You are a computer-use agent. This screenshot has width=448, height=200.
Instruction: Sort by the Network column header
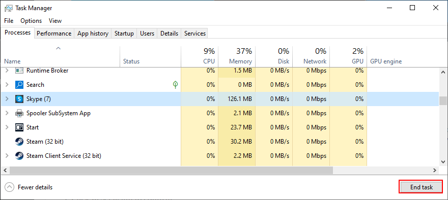[311, 56]
